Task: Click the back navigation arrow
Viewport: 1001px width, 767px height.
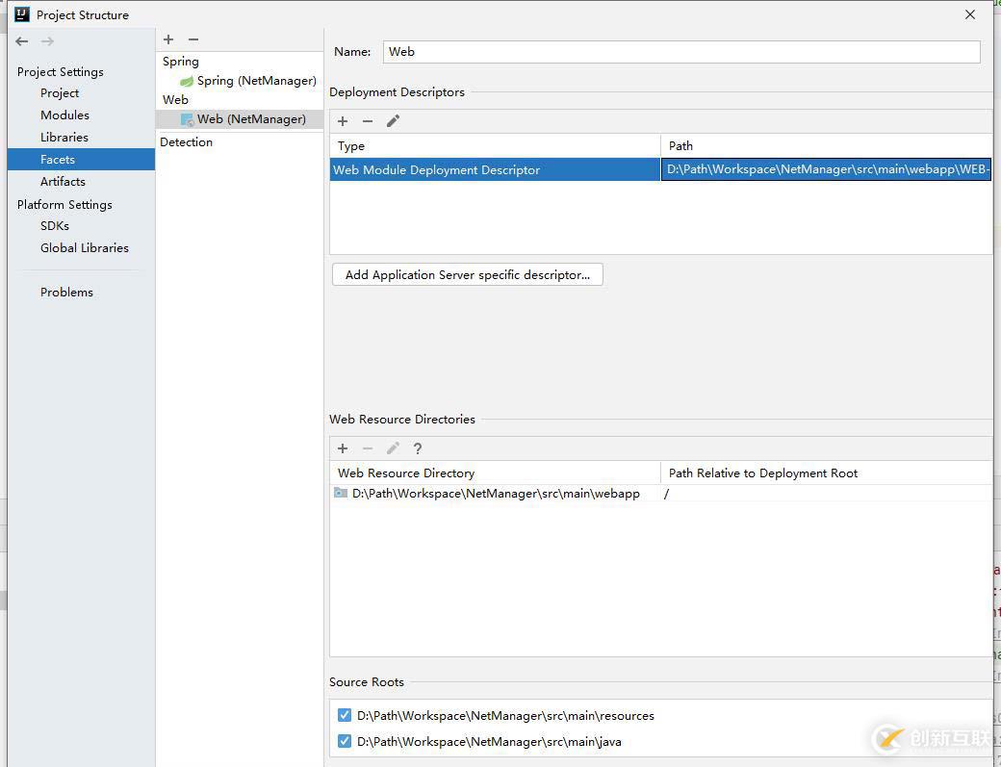Action: click(22, 41)
